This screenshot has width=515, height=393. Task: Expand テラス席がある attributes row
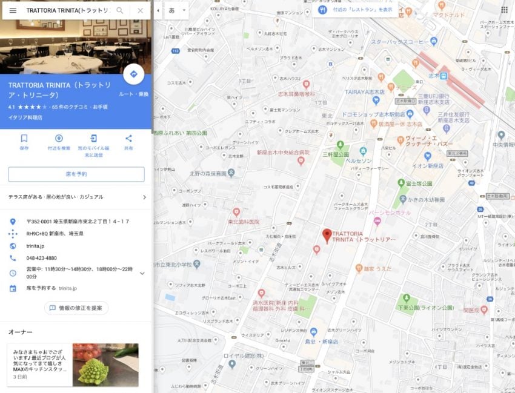76,197
